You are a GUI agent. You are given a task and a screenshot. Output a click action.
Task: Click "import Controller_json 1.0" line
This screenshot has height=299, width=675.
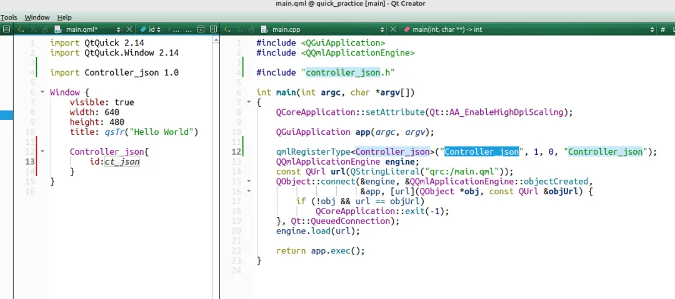coord(114,72)
